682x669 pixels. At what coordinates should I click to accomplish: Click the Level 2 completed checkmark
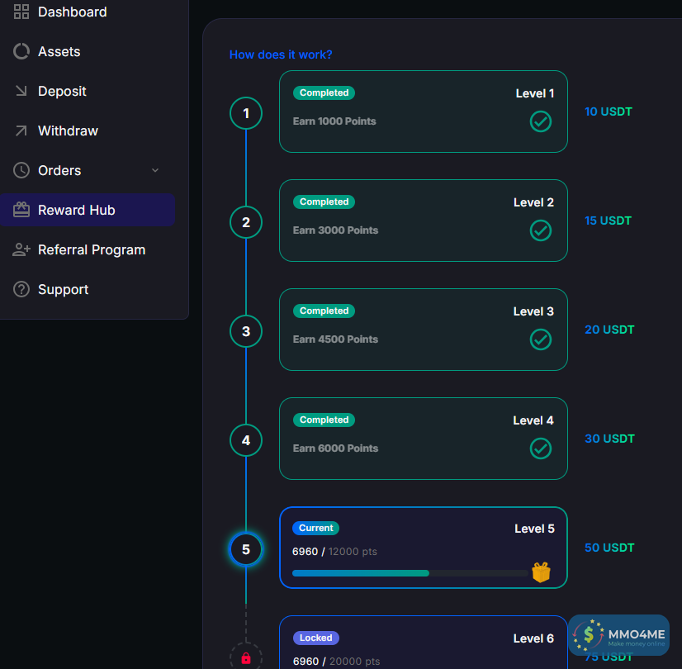(541, 230)
